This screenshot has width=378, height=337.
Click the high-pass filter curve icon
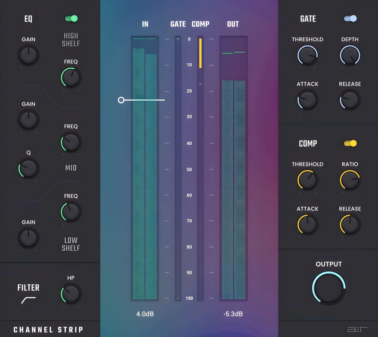click(28, 300)
